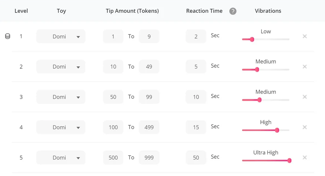
Task: Click the level 3 reaction time field
Action: point(196,97)
